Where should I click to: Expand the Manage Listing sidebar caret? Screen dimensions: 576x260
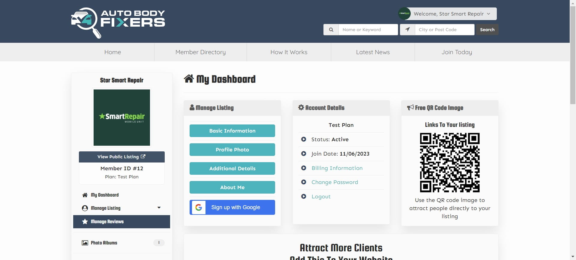click(159, 208)
